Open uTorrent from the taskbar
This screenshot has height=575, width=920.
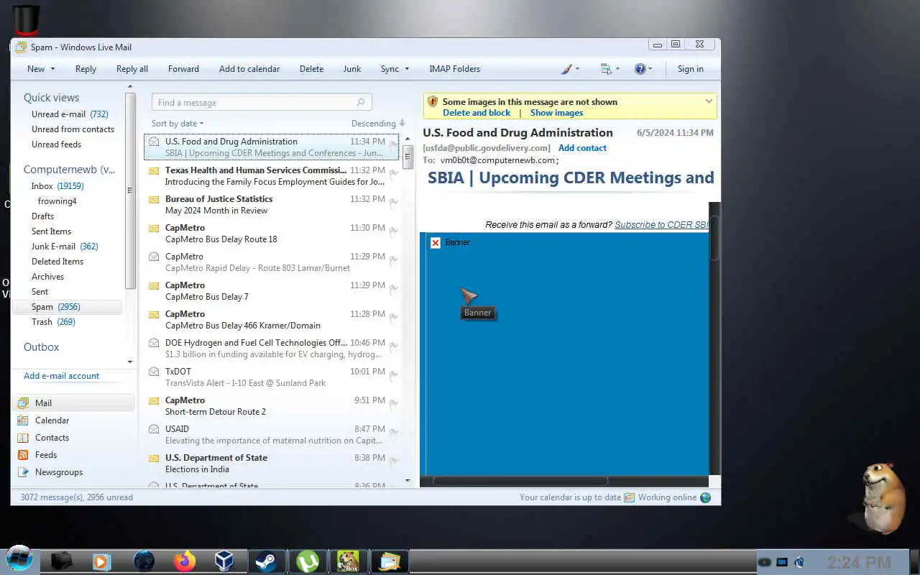308,561
